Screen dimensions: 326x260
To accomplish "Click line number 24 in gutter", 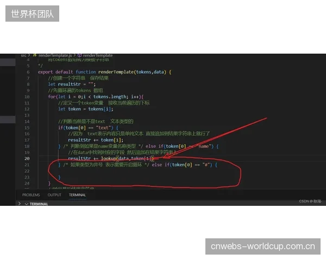I will (x=27, y=183).
